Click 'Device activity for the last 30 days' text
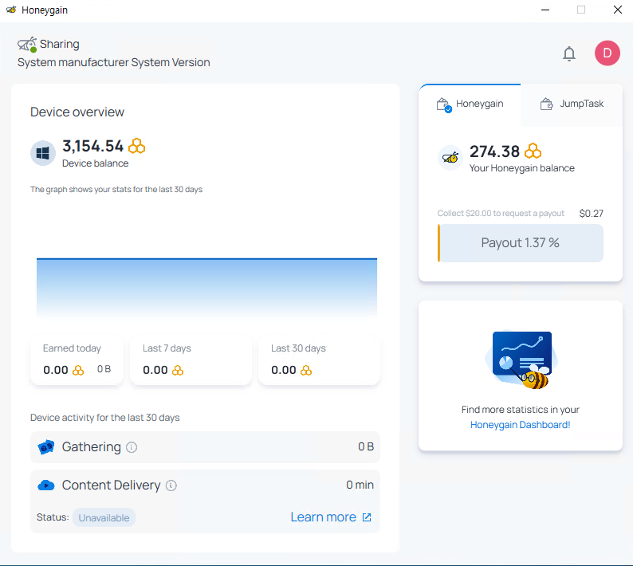The image size is (633, 566). point(105,418)
